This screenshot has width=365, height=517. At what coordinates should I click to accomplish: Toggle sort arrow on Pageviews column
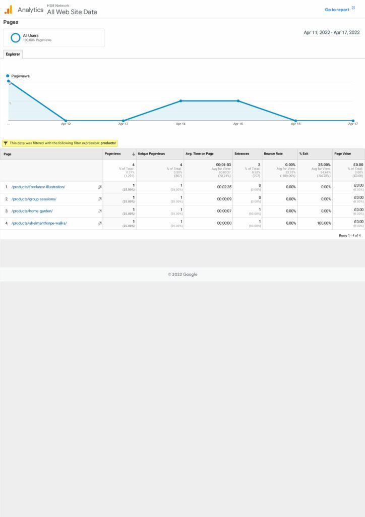(x=133, y=154)
